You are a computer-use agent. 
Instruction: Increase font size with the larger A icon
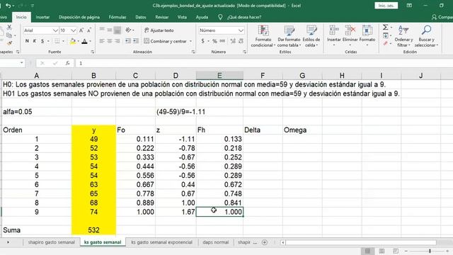[81, 30]
